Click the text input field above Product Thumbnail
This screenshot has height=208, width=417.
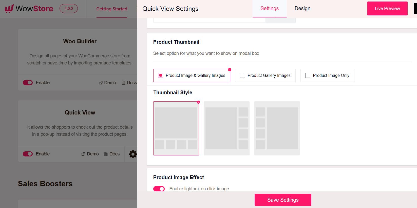coord(209,20)
